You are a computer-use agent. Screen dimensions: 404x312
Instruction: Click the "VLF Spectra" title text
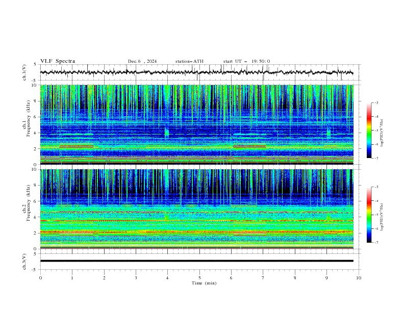(58, 61)
